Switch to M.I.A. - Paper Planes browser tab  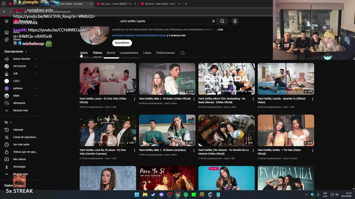point(161,4)
